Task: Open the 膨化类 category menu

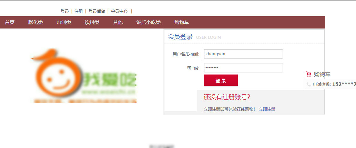Action: point(35,22)
